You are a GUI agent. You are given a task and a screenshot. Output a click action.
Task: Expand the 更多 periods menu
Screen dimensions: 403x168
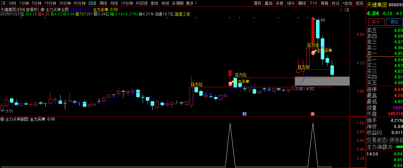pyautogui.click(x=191, y=3)
